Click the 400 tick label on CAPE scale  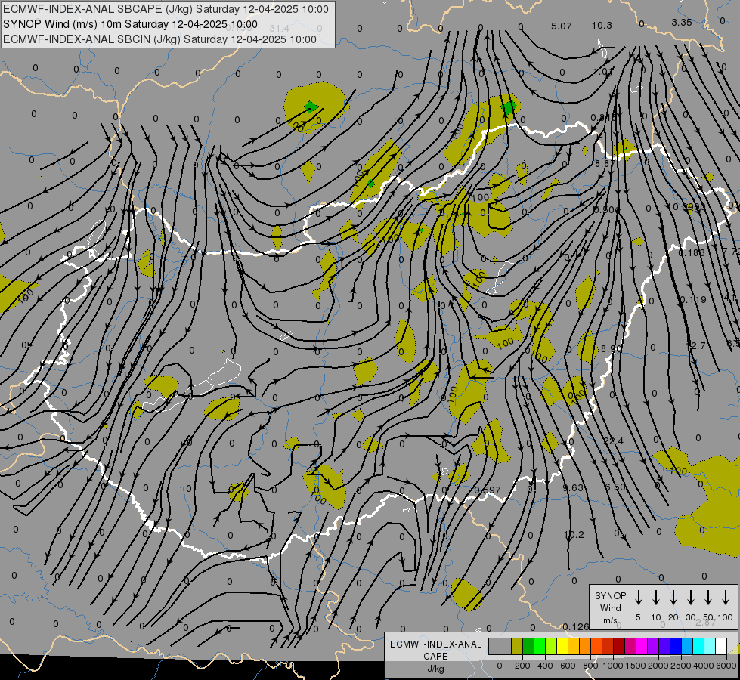(x=545, y=666)
